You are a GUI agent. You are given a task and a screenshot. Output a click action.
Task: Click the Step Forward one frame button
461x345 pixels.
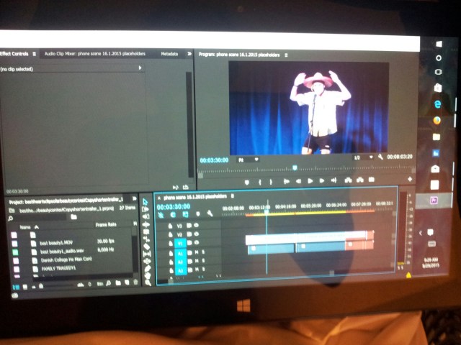(323, 180)
